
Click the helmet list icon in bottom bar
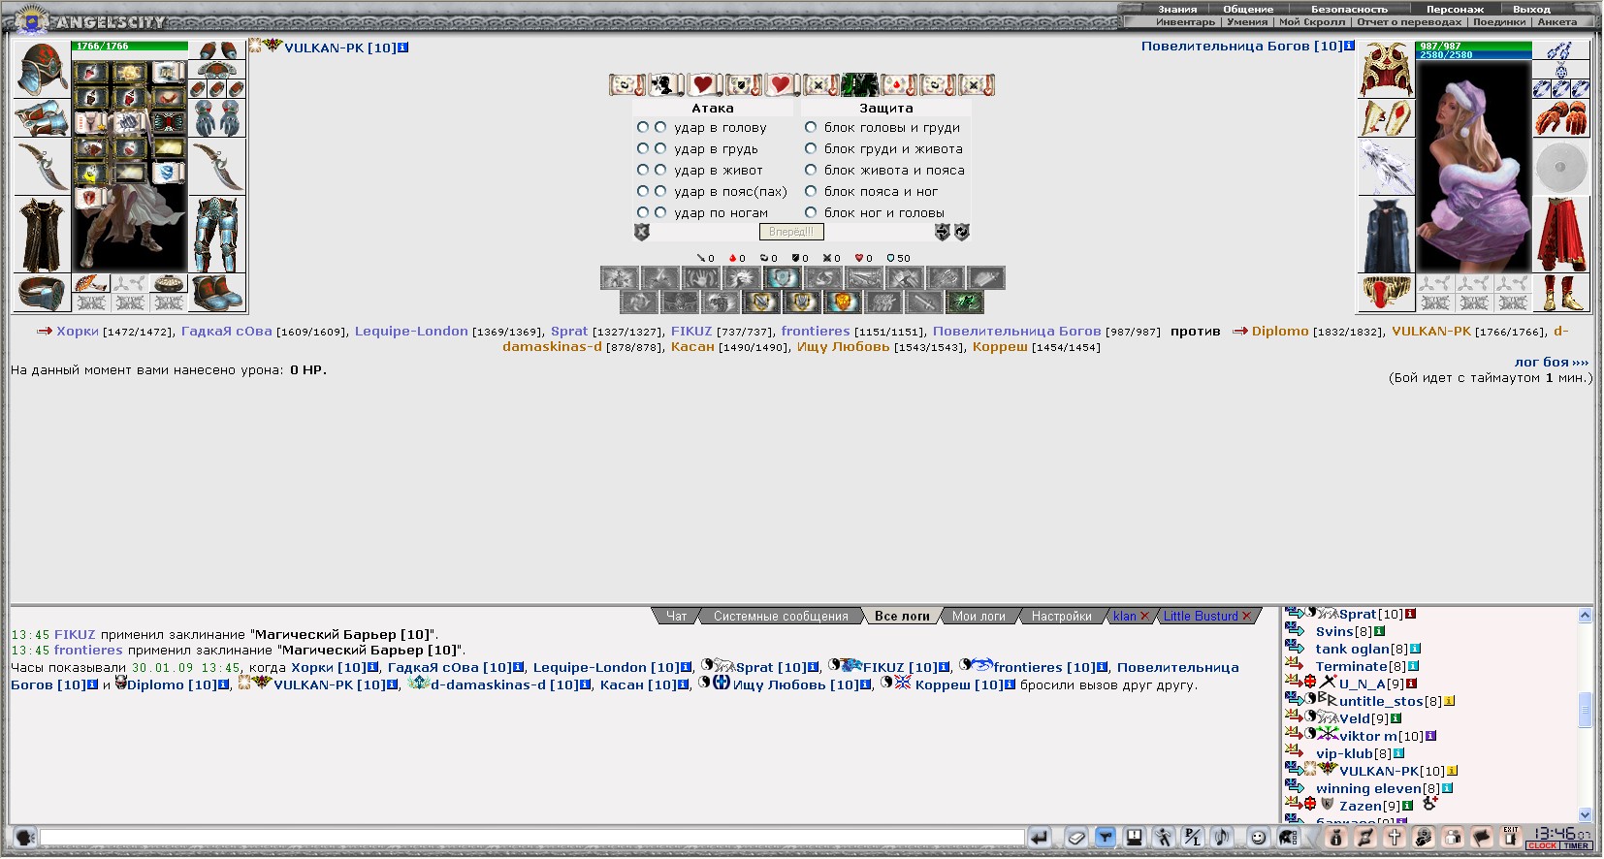pos(1288,837)
